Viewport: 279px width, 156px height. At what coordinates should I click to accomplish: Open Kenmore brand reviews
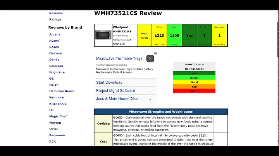click(x=57, y=97)
